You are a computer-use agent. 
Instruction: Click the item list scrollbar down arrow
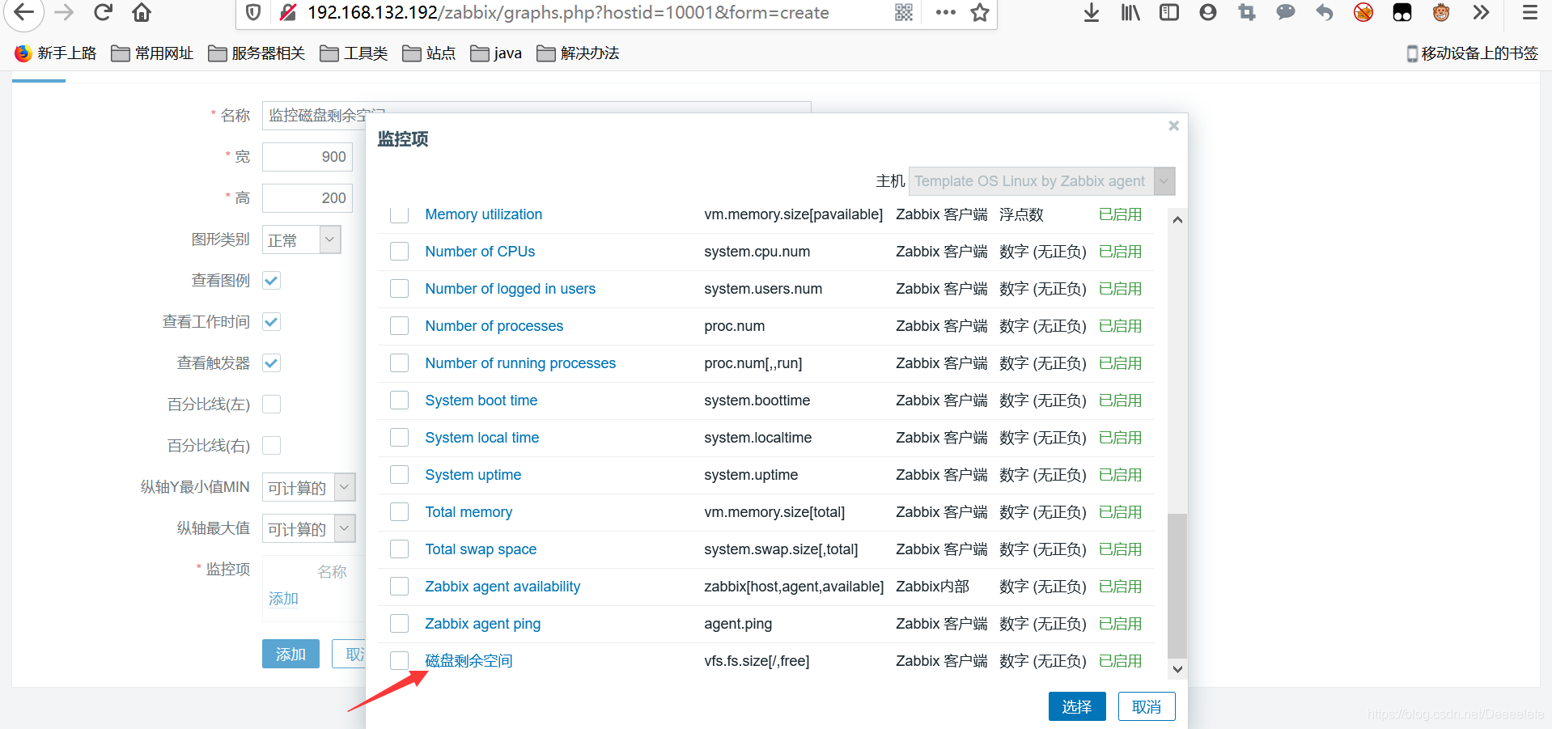click(1177, 669)
